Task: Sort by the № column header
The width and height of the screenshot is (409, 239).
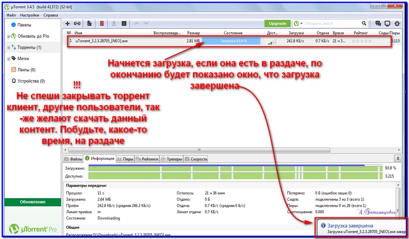Action: [x=69, y=33]
